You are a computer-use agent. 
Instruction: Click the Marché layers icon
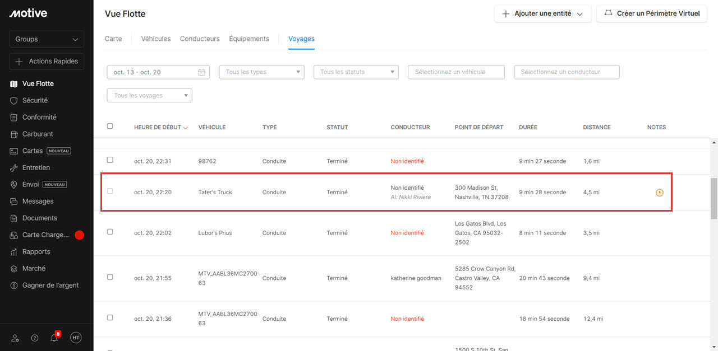click(x=14, y=269)
